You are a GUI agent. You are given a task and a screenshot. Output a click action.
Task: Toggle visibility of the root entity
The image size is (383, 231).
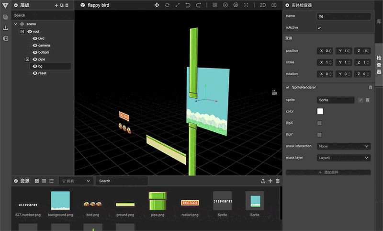pos(30,32)
